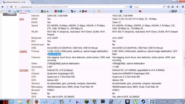185x104 pixels.
Task: Click the NFC row label
Action: tap(34, 41)
